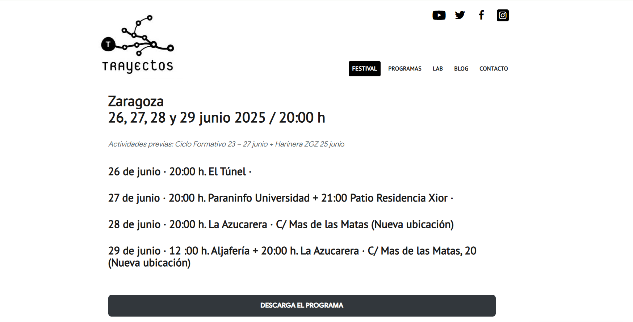Open the Twitter profile icon

460,15
